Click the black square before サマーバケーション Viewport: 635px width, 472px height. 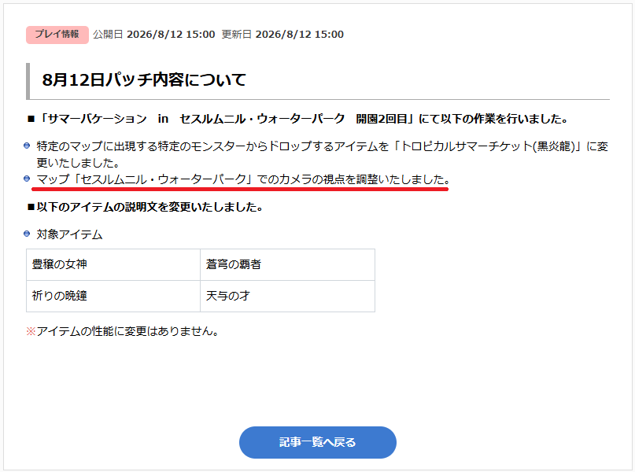tap(31, 119)
